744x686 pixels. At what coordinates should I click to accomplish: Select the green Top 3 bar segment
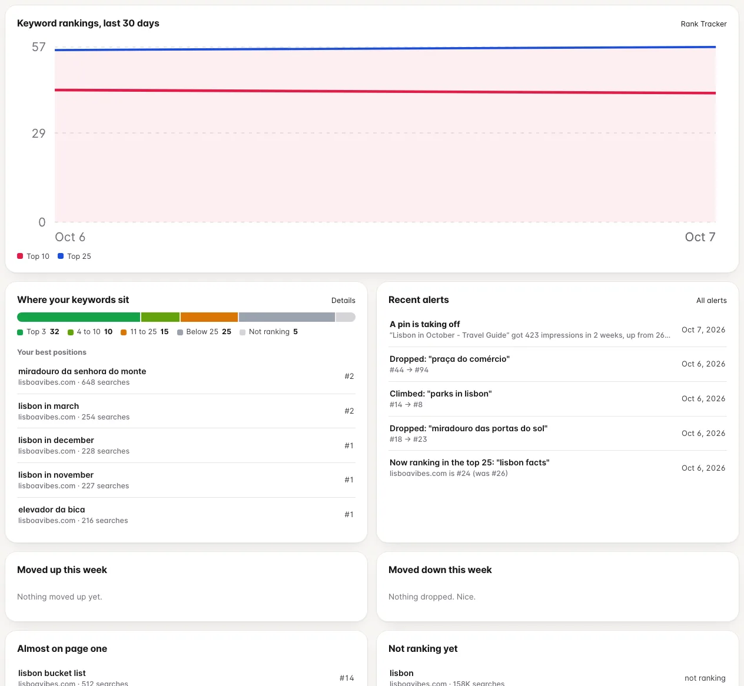pos(78,317)
